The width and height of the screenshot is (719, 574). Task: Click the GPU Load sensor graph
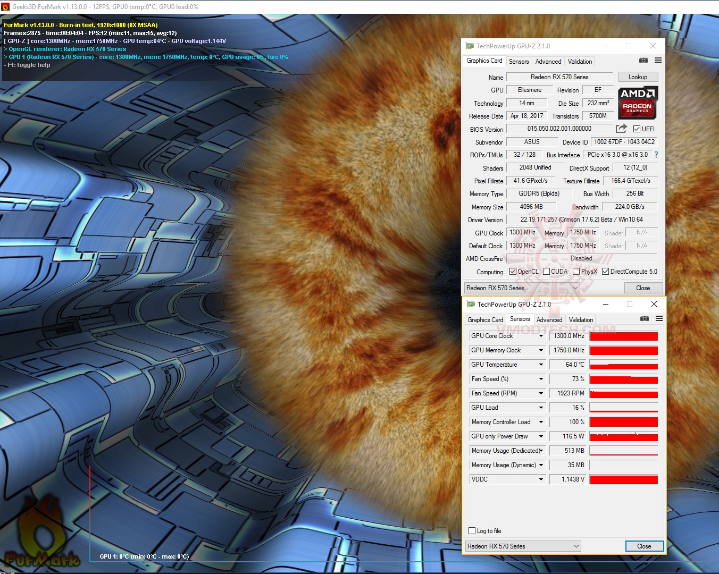click(624, 408)
